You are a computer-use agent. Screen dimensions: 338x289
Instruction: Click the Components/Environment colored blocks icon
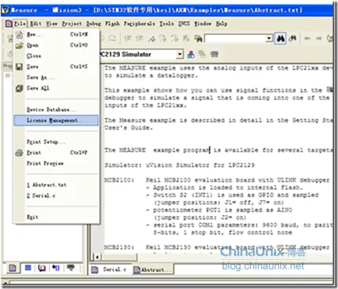[191, 54]
